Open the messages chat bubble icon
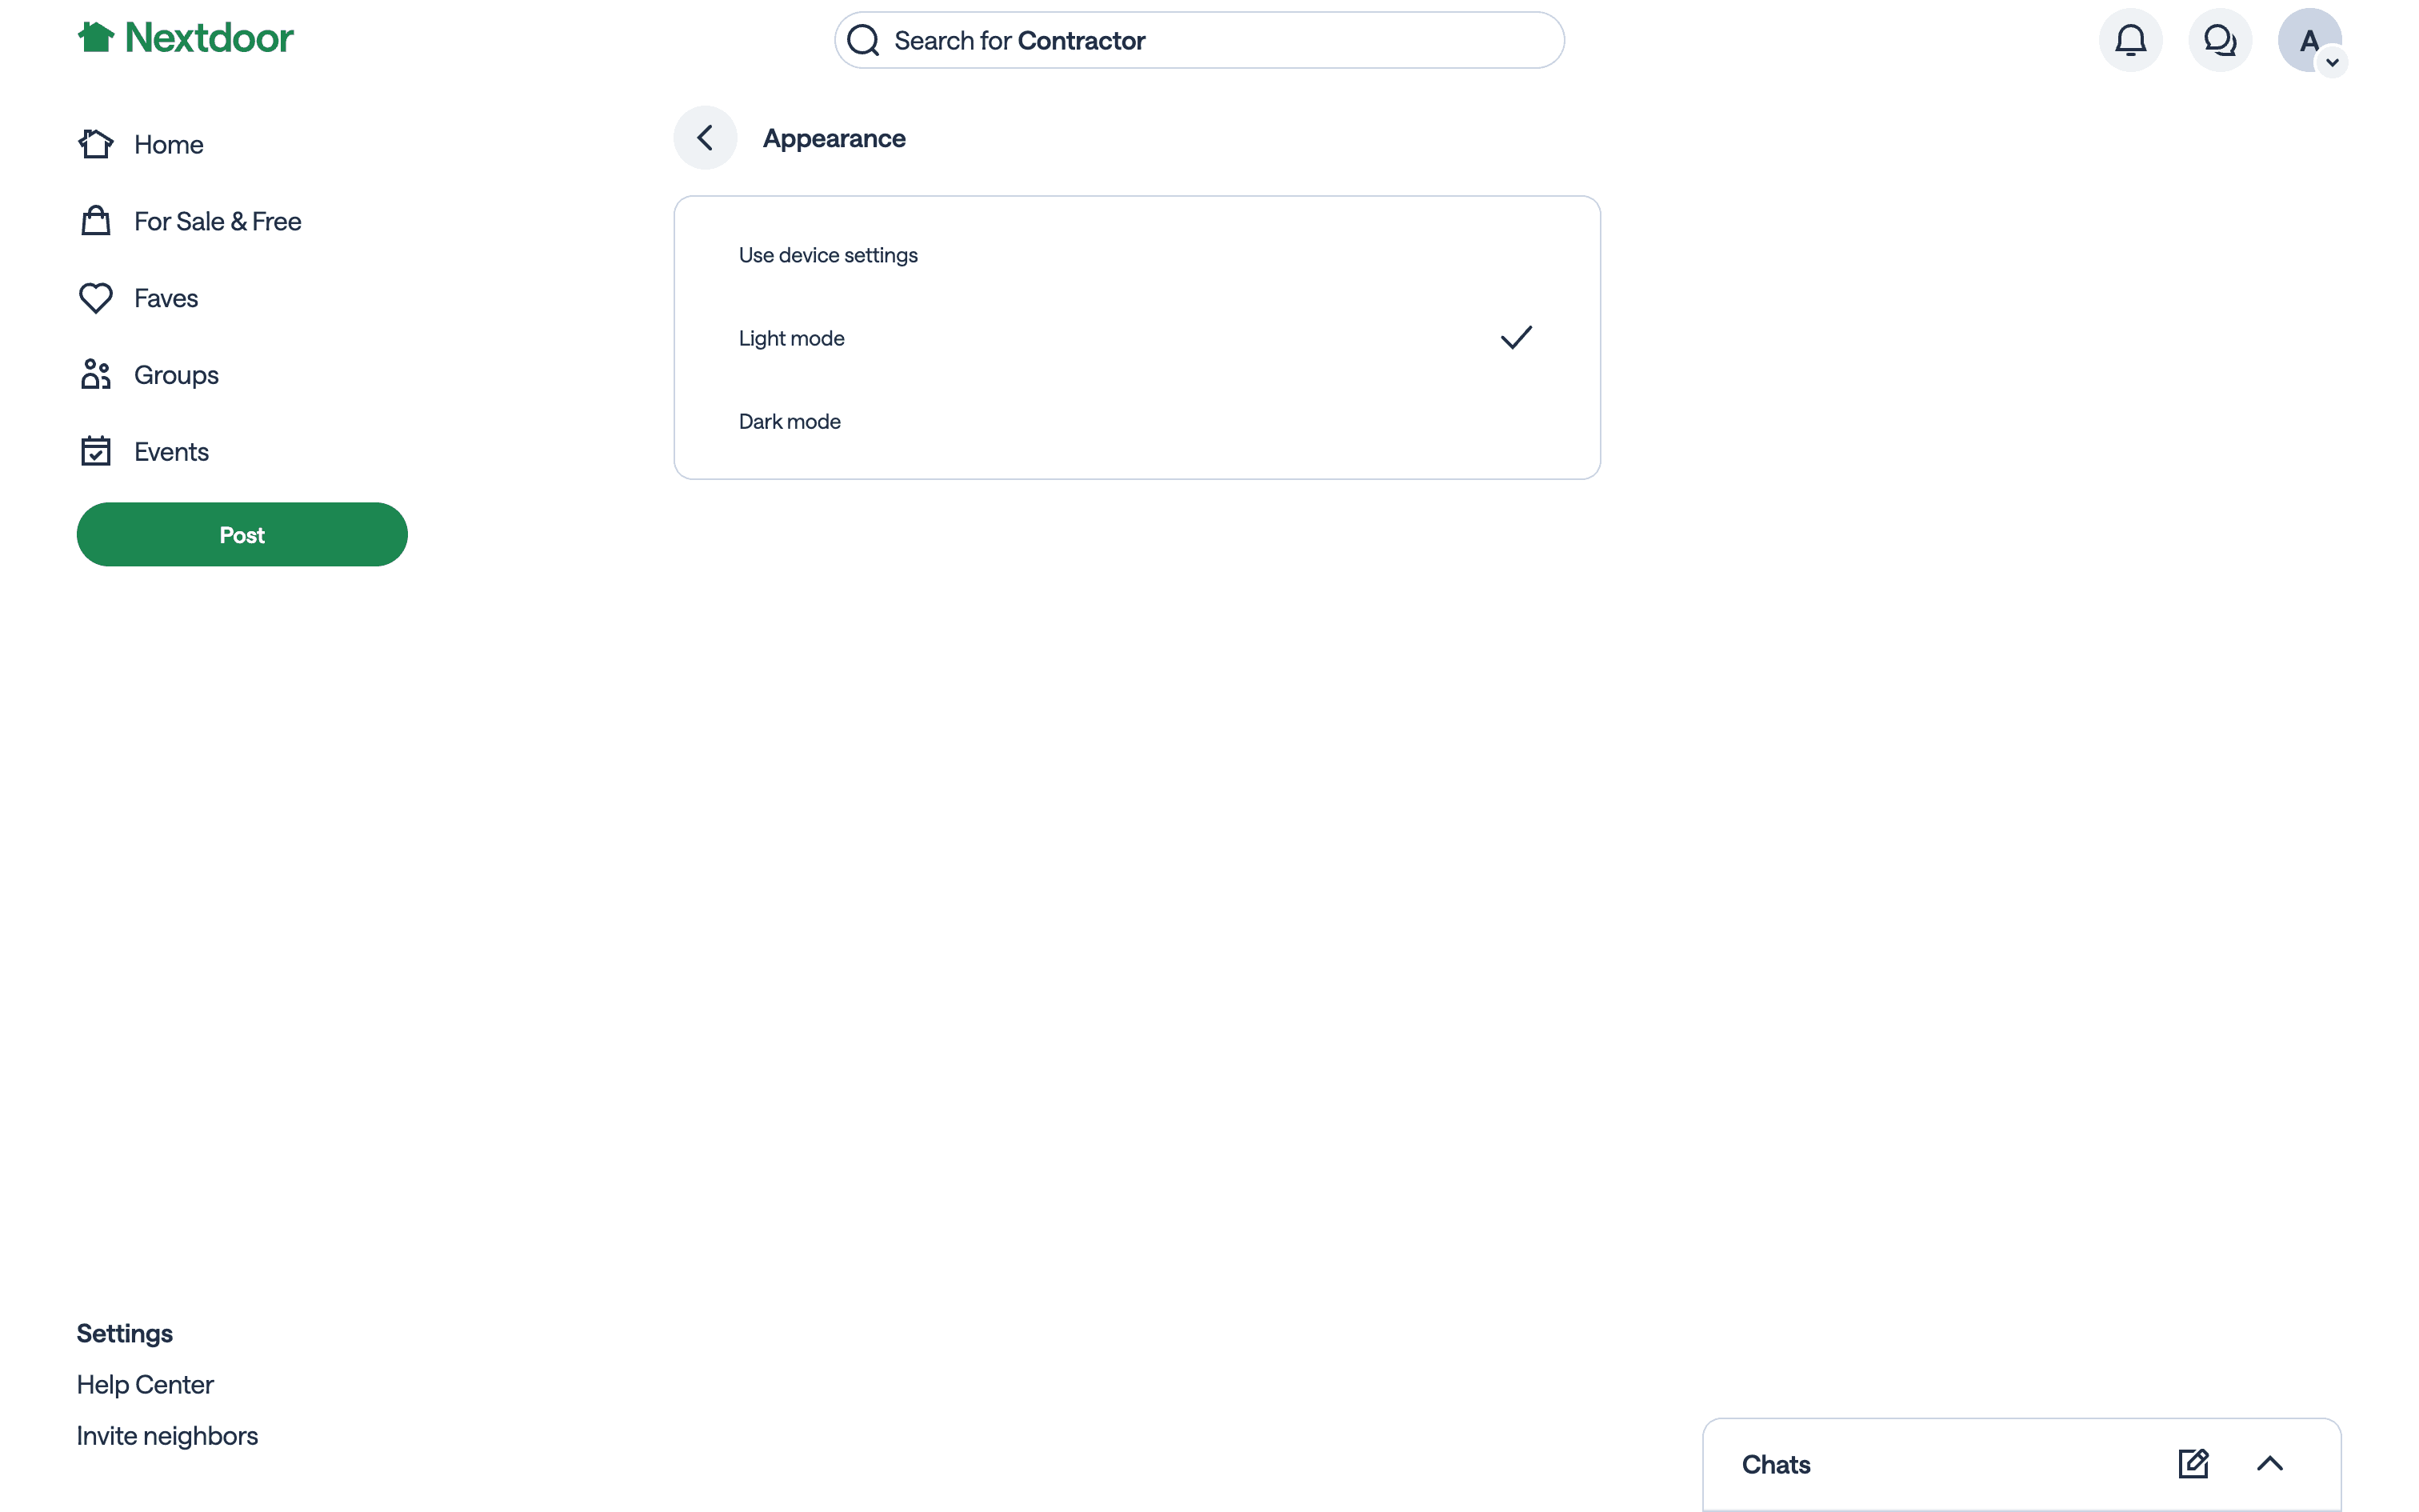The image size is (2419, 1512). click(x=2219, y=40)
